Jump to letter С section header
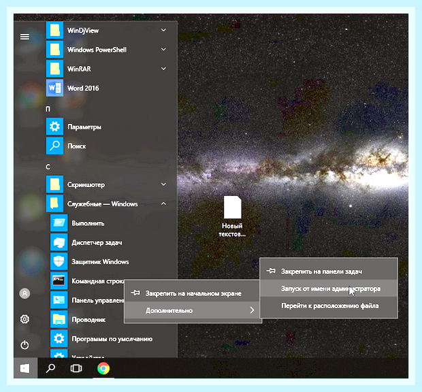Screen dimensions: 422x392 [48, 167]
